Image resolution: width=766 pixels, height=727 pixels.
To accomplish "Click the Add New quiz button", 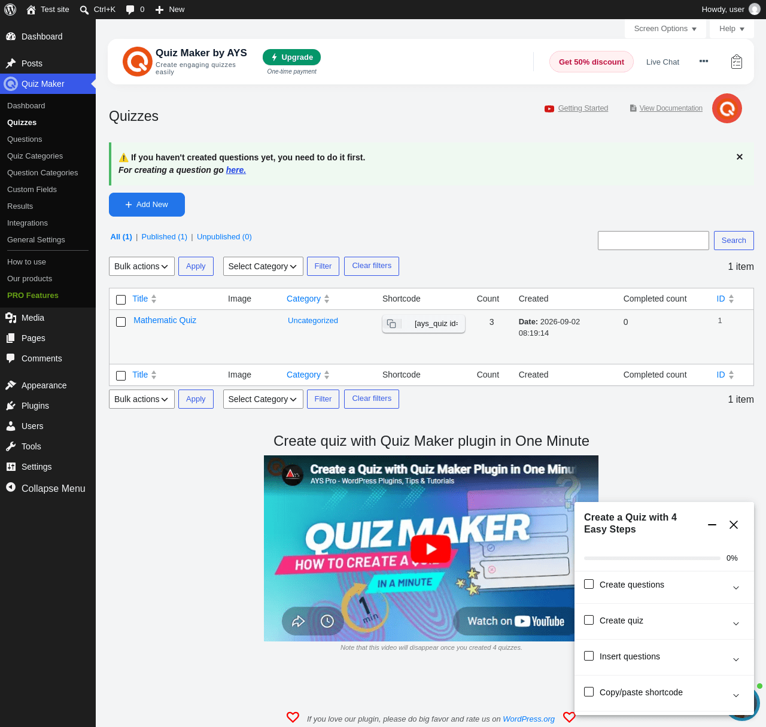I will coord(147,205).
